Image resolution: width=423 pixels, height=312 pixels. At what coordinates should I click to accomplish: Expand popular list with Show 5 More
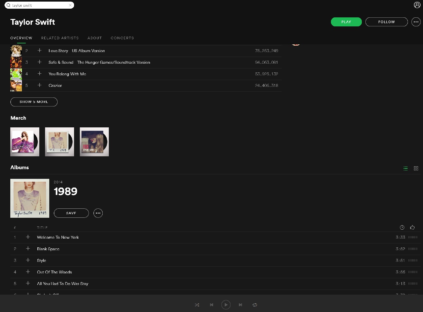point(34,102)
